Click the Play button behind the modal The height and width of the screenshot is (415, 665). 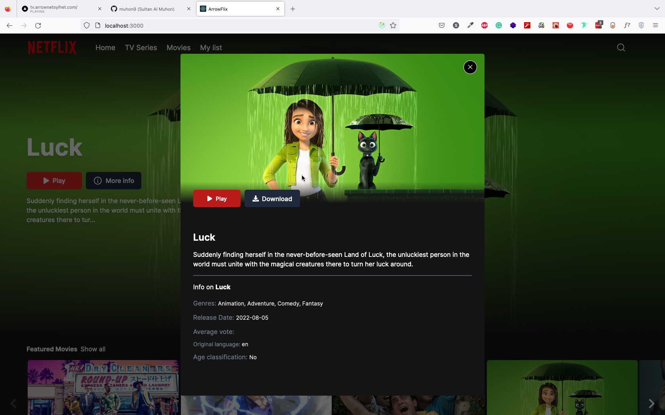pos(54,181)
